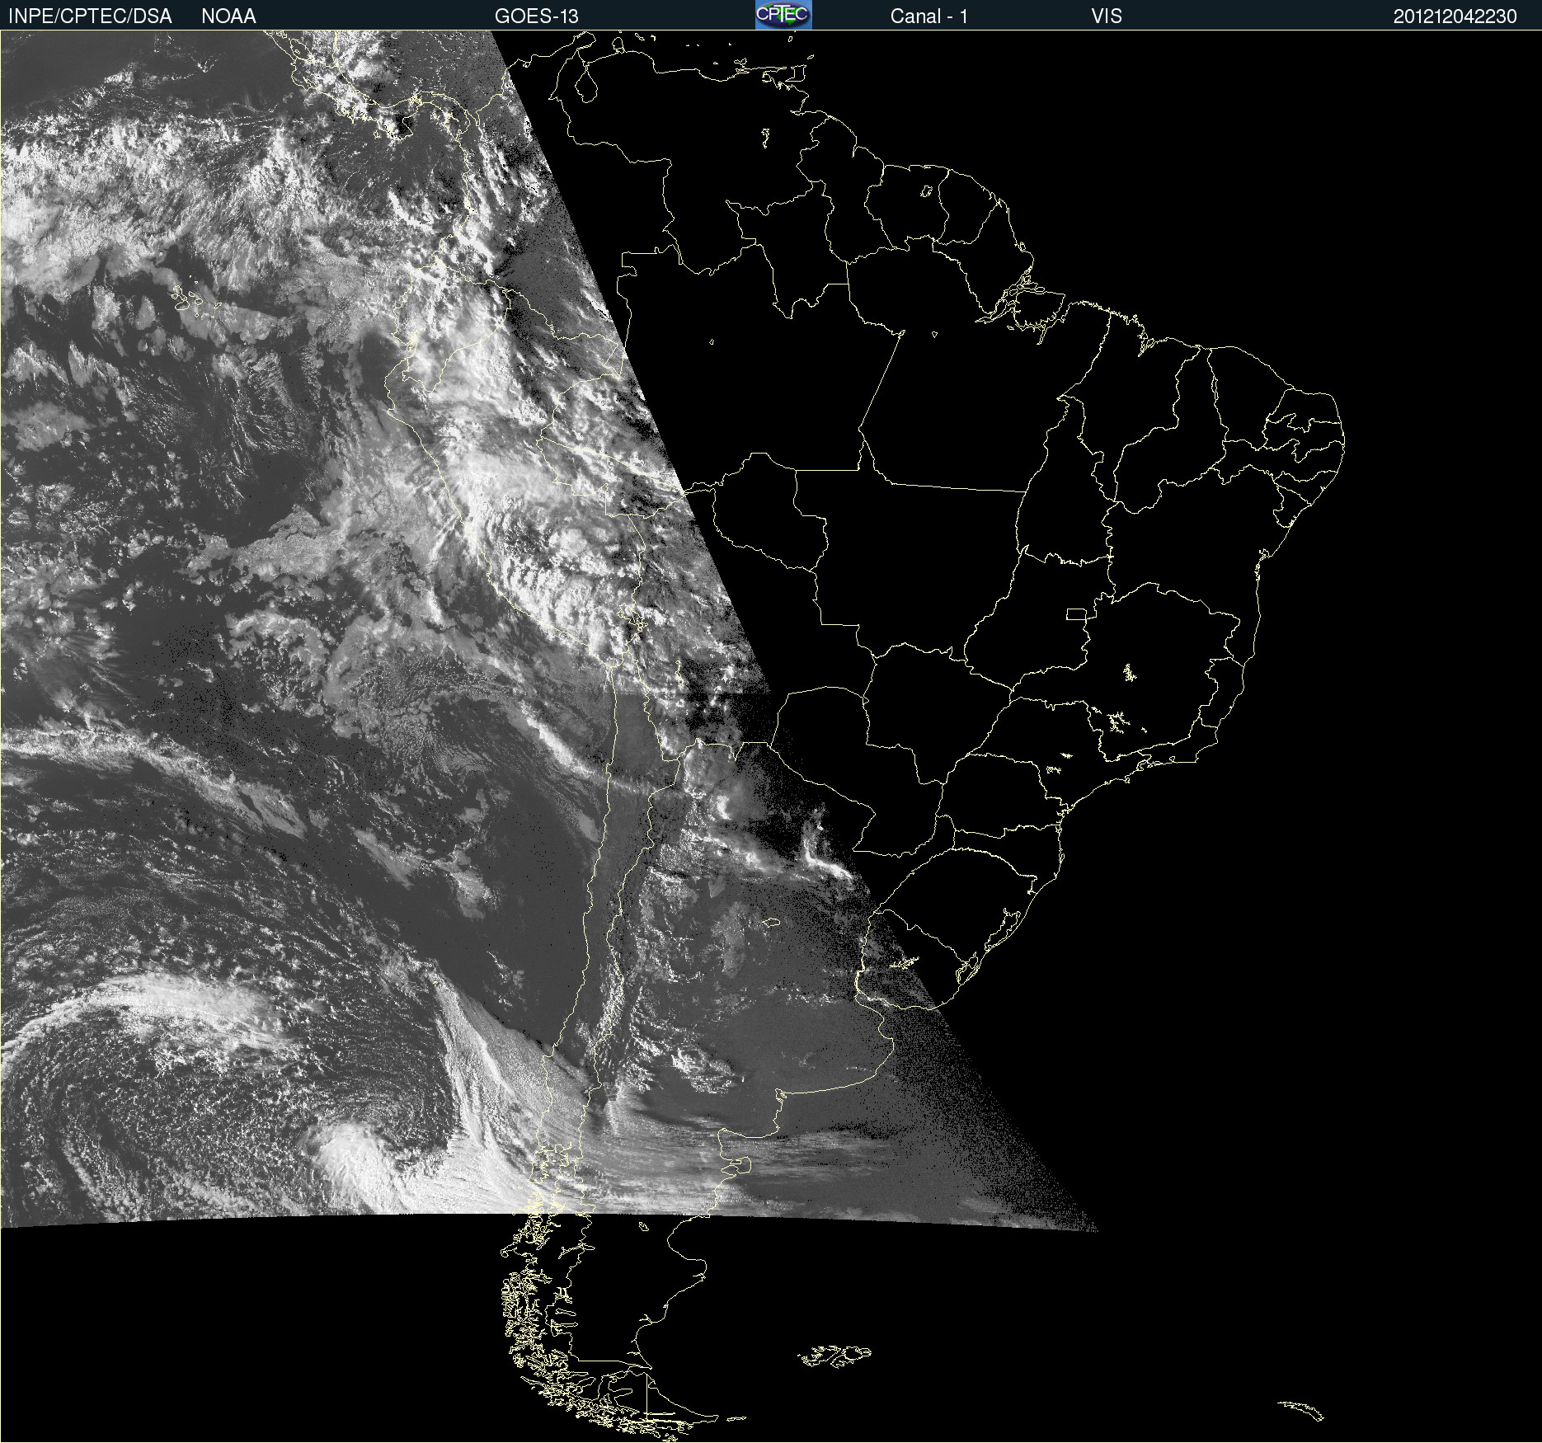Click the GOES-13 satellite label
This screenshot has width=1542, height=1443.
(536, 16)
